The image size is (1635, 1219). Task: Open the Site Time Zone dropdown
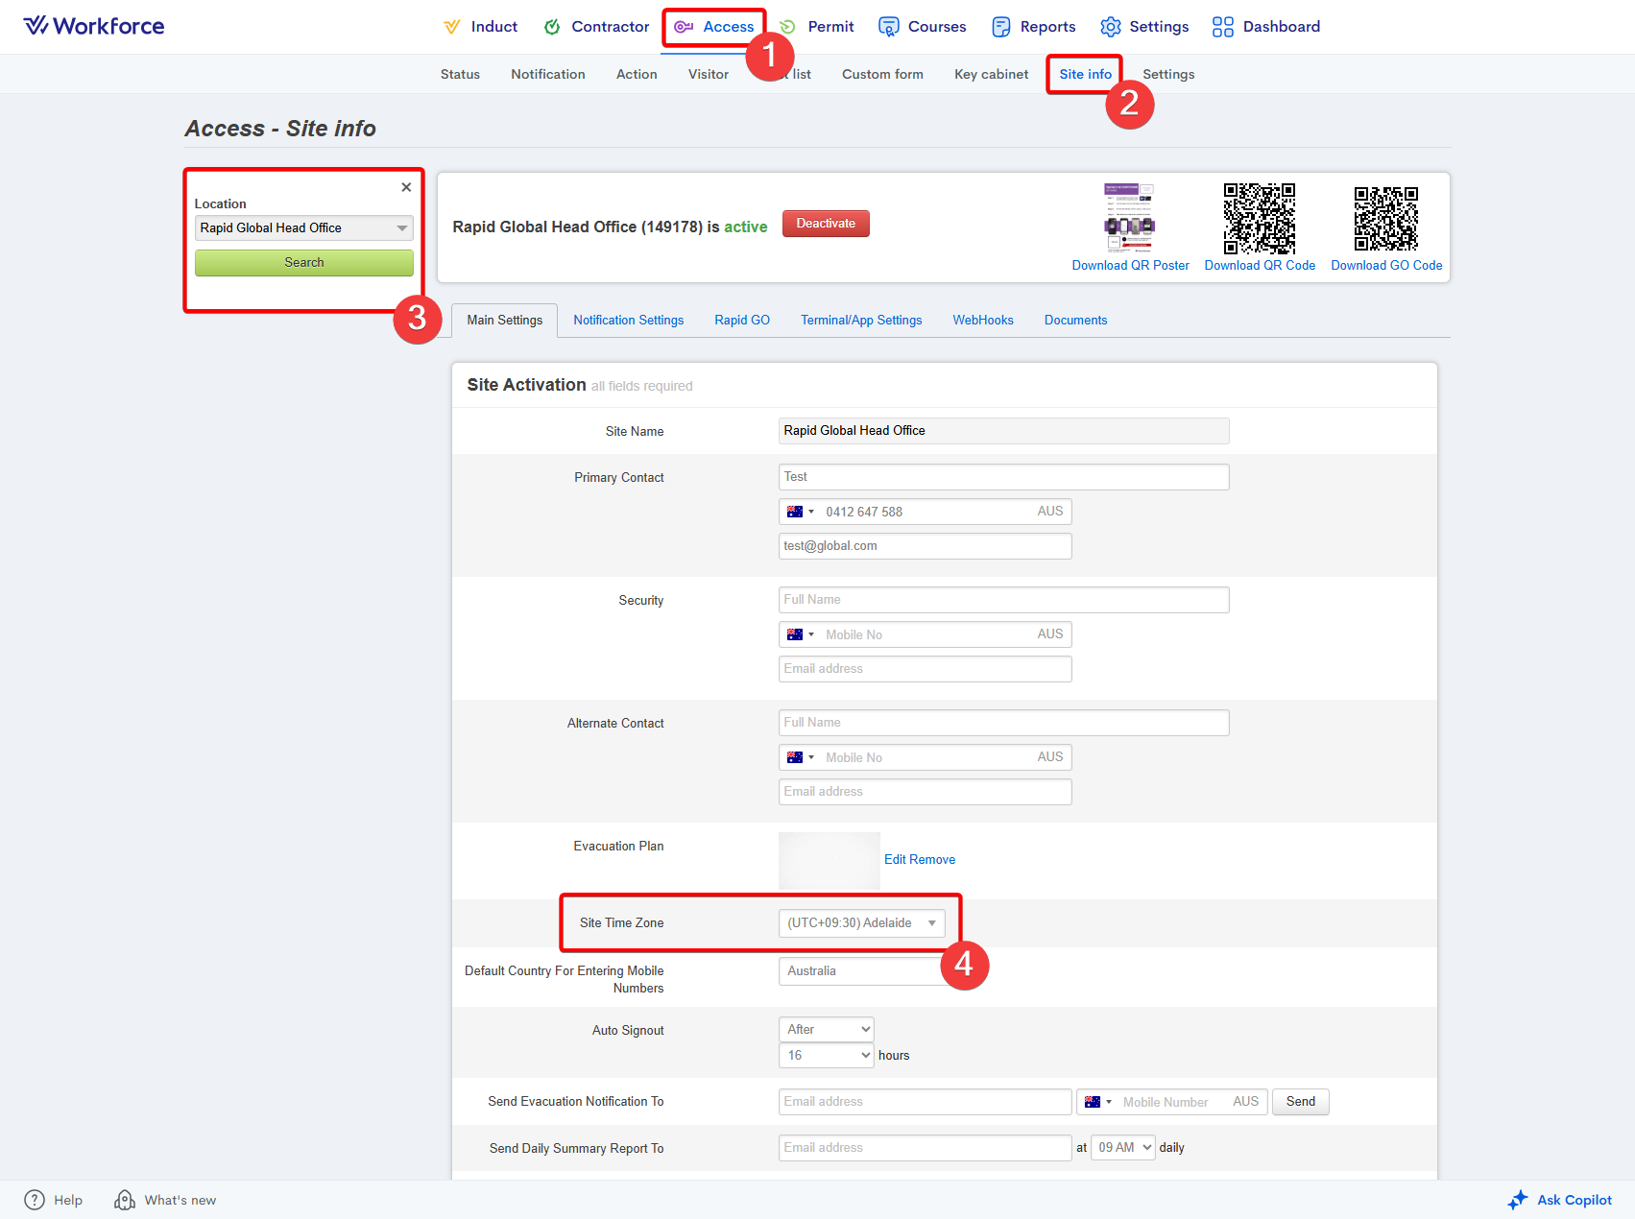tap(861, 923)
